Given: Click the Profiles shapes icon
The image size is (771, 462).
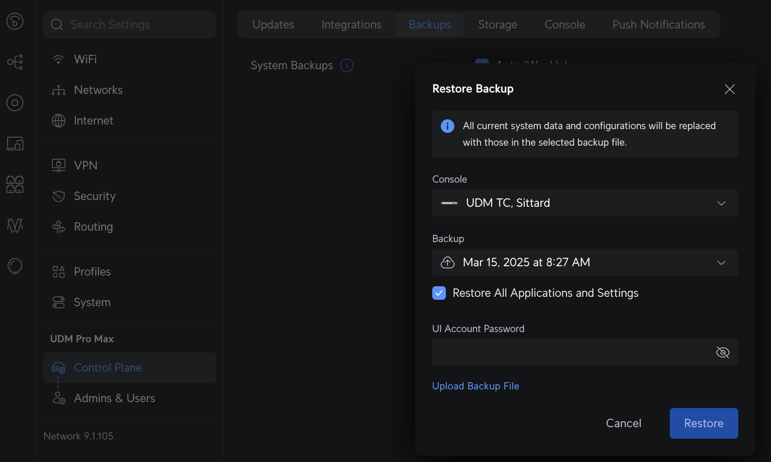Looking at the screenshot, I should click(x=59, y=272).
